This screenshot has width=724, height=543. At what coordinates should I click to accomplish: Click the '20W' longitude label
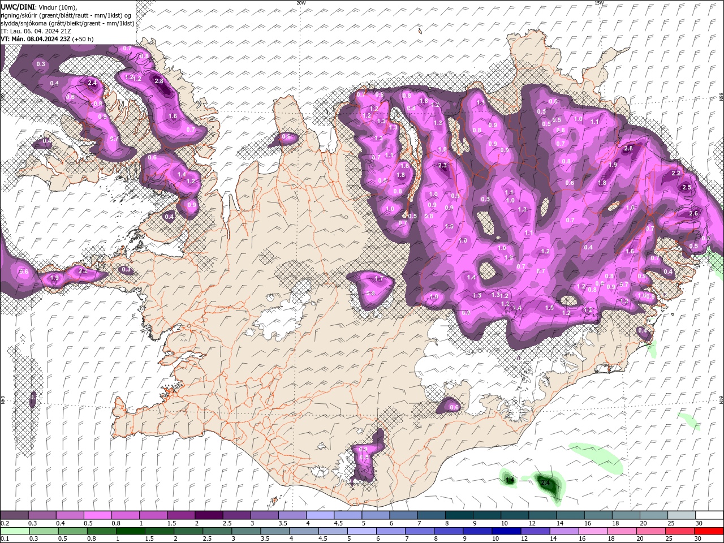click(x=301, y=3)
